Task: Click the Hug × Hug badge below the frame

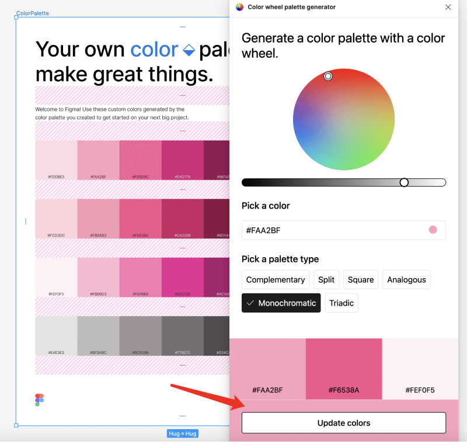Action: click(x=182, y=433)
